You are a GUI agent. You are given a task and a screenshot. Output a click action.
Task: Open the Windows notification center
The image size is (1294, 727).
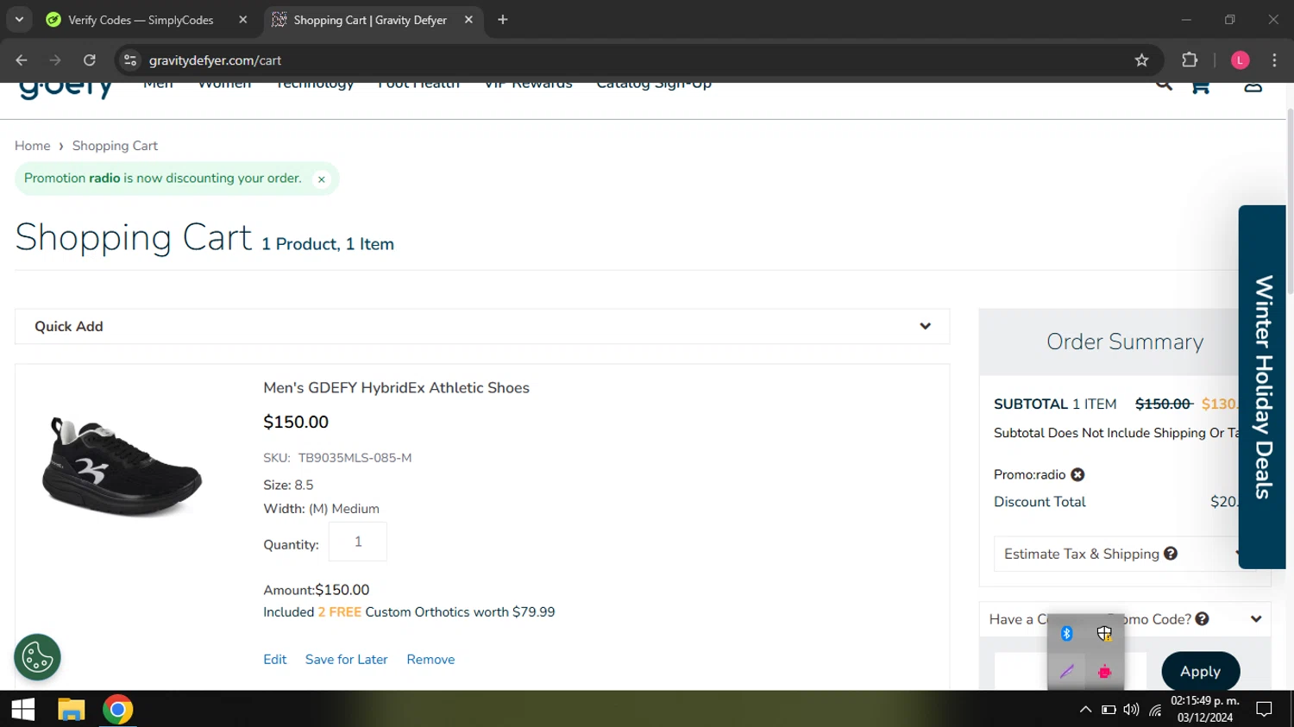coord(1264,710)
